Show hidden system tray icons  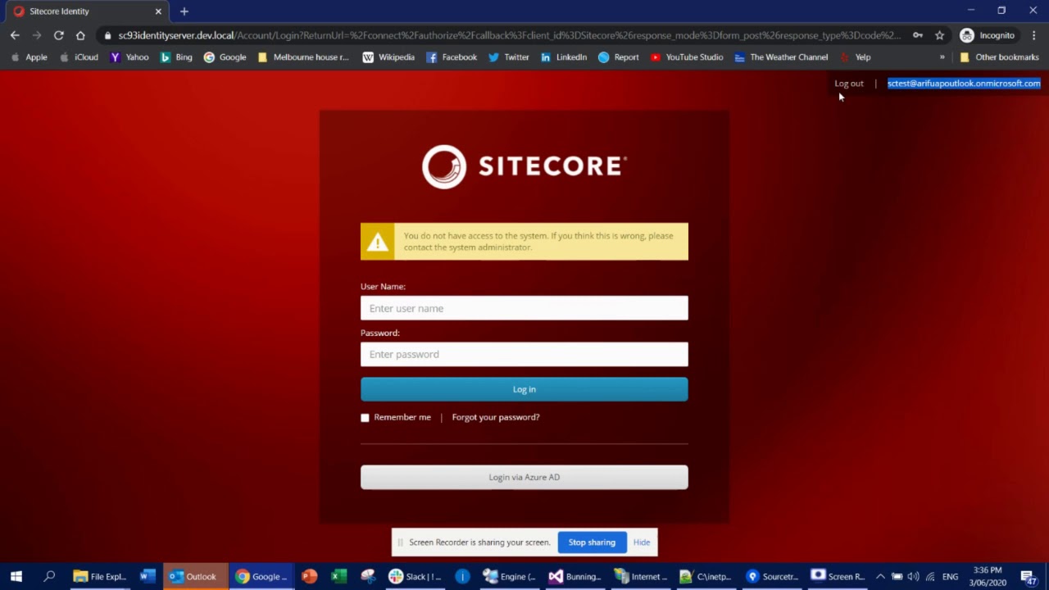tap(881, 577)
